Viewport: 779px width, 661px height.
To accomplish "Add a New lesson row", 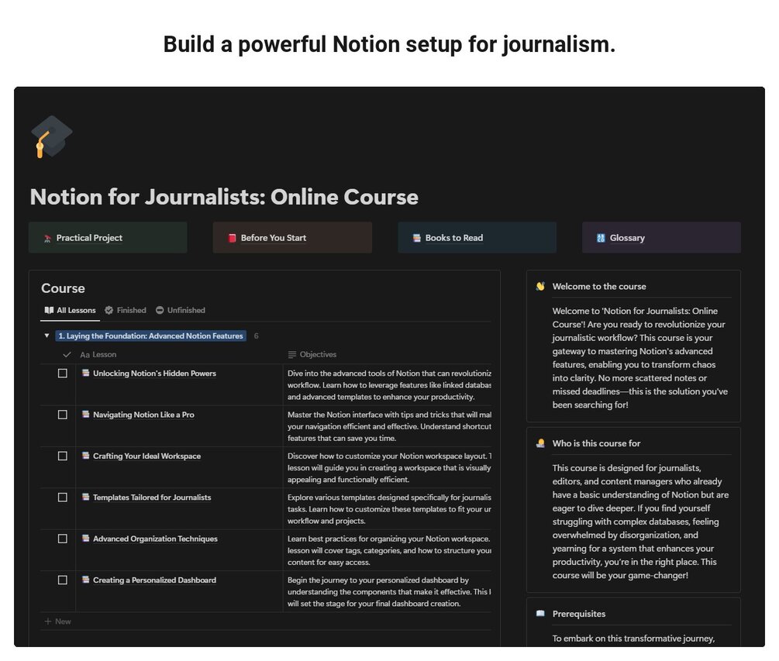I will (x=58, y=621).
